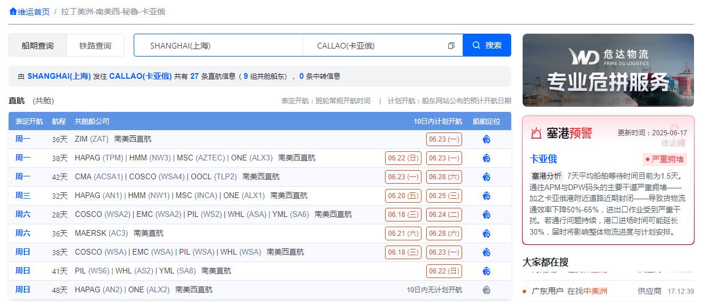Screen dimensions: 706x302
Task: Click 船舶定位 column header
Action: (x=487, y=122)
